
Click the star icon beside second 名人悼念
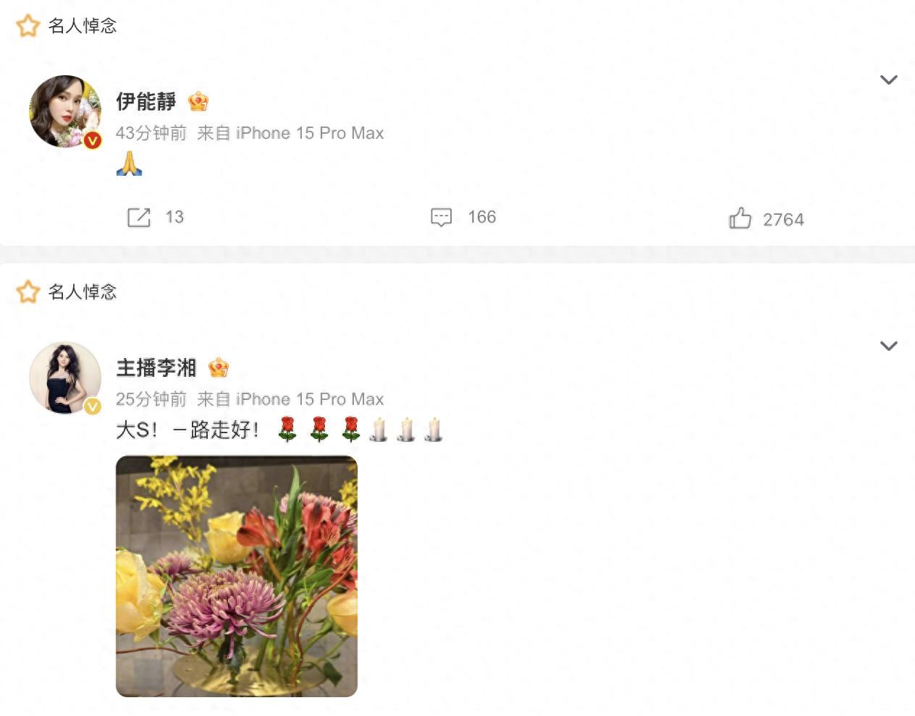click(x=28, y=292)
